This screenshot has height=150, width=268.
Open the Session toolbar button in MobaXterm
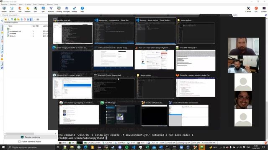(x=4, y=9)
